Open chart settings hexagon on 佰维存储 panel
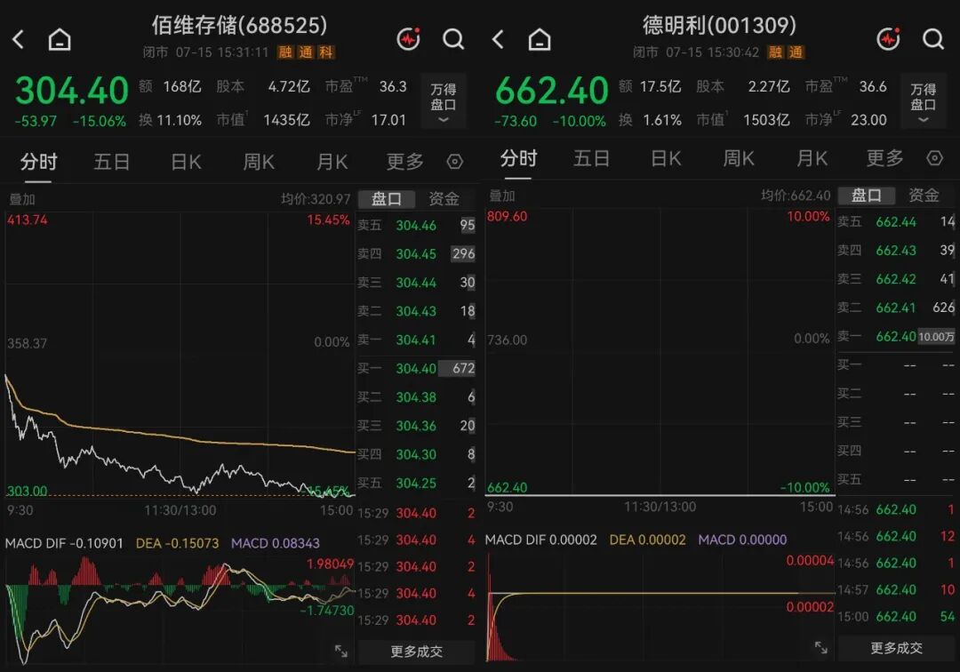Screen dimensions: 960x672 pos(455,162)
